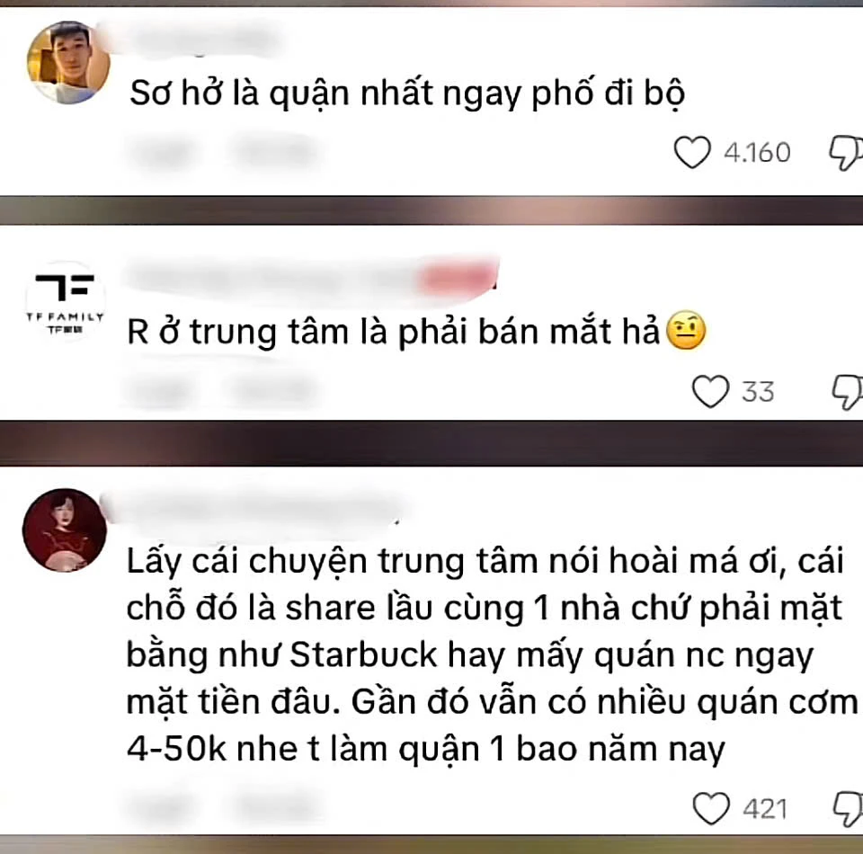The image size is (863, 854).
Task: Open the TF Family profile avatar
Action: pos(65,301)
